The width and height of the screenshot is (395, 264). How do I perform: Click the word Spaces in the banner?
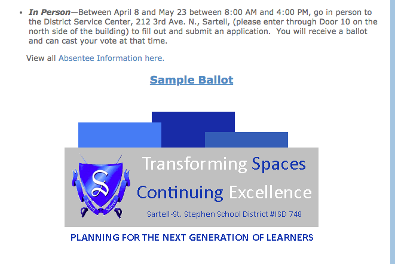tap(278, 164)
